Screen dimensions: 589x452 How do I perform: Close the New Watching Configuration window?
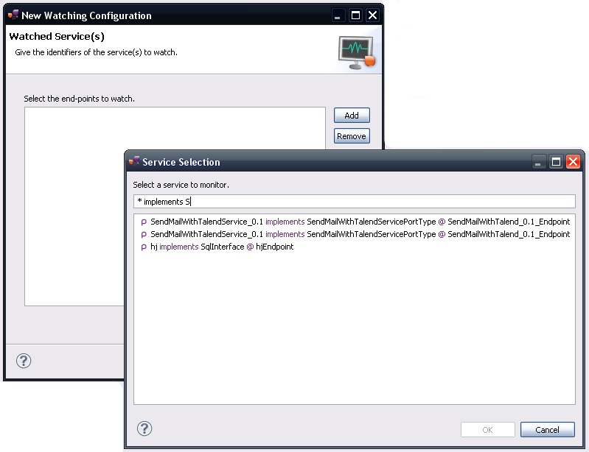tap(373, 15)
